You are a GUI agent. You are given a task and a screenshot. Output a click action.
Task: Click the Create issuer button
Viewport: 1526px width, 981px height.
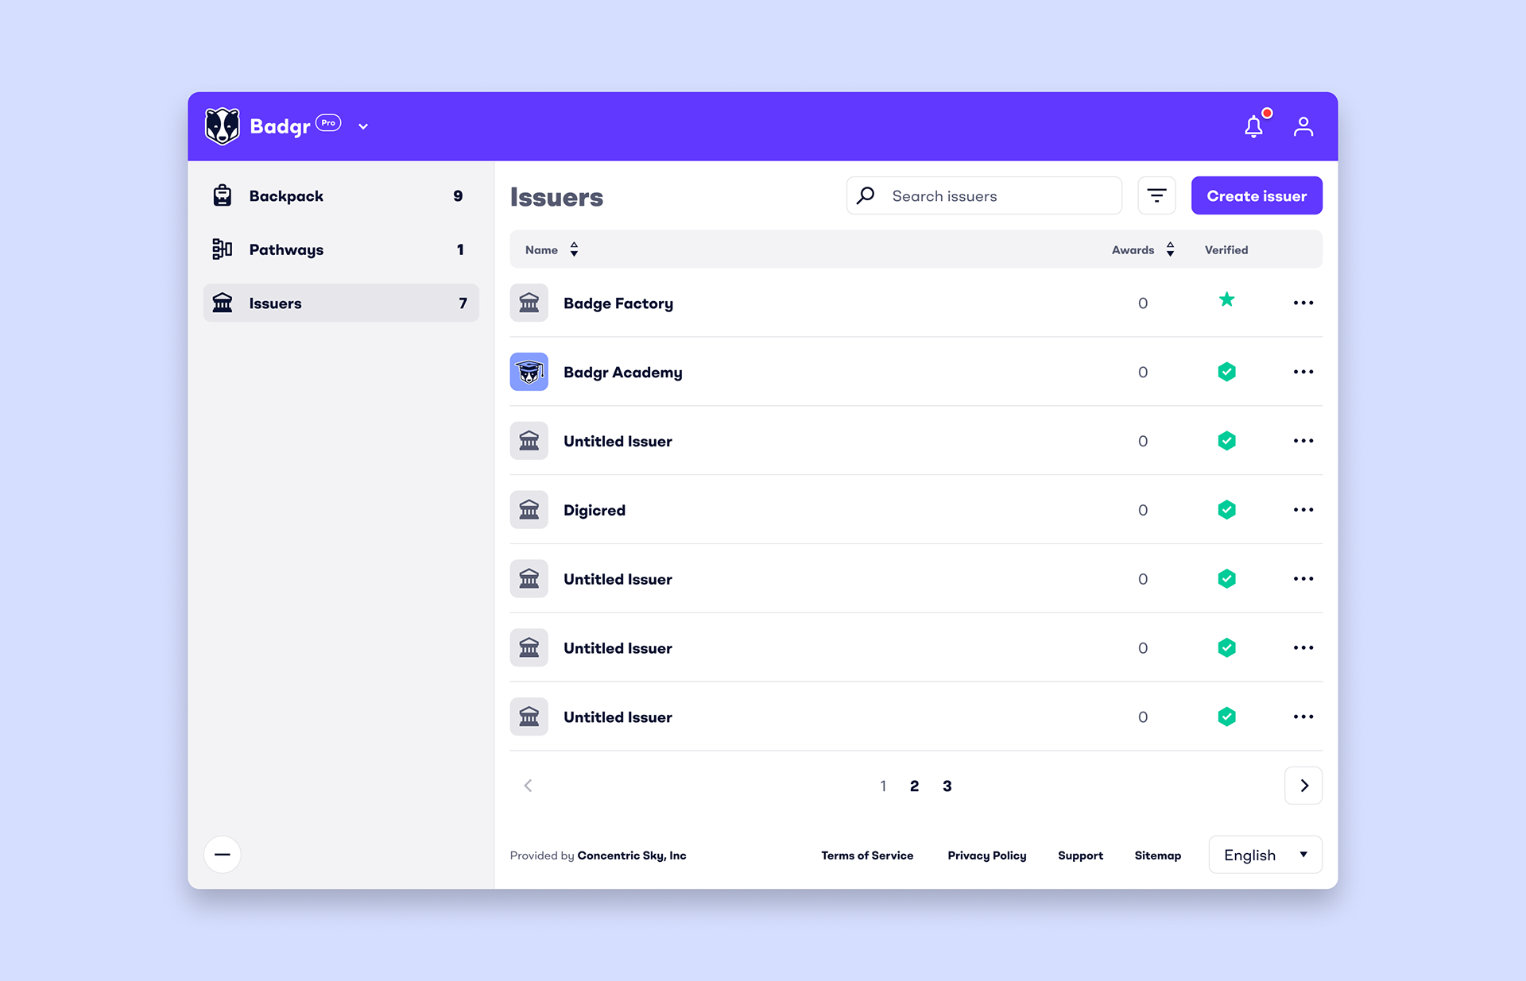[1256, 195]
